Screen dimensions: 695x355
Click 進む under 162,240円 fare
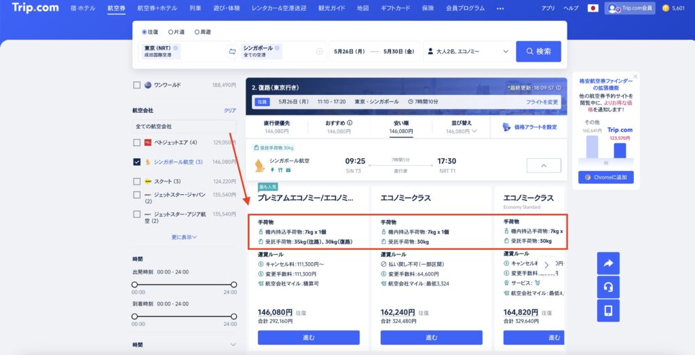point(431,337)
